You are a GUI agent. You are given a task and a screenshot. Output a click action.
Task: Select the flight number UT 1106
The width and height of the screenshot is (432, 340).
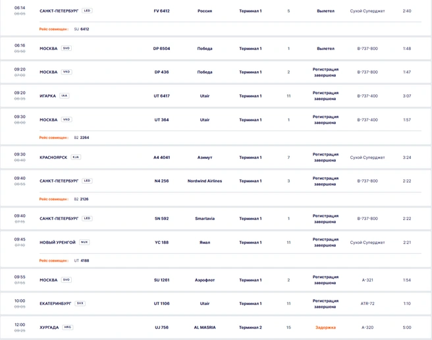pos(162,304)
